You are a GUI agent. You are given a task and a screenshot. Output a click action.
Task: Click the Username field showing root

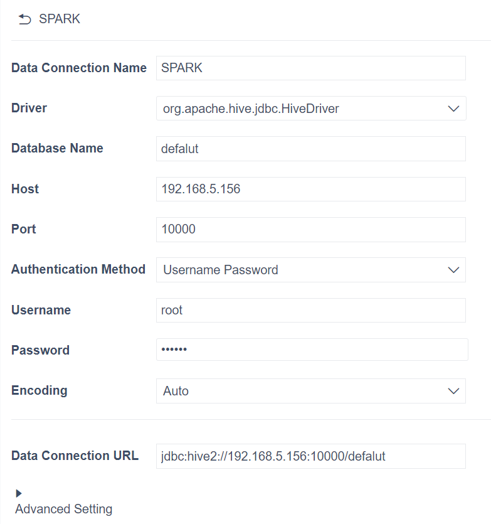(310, 310)
